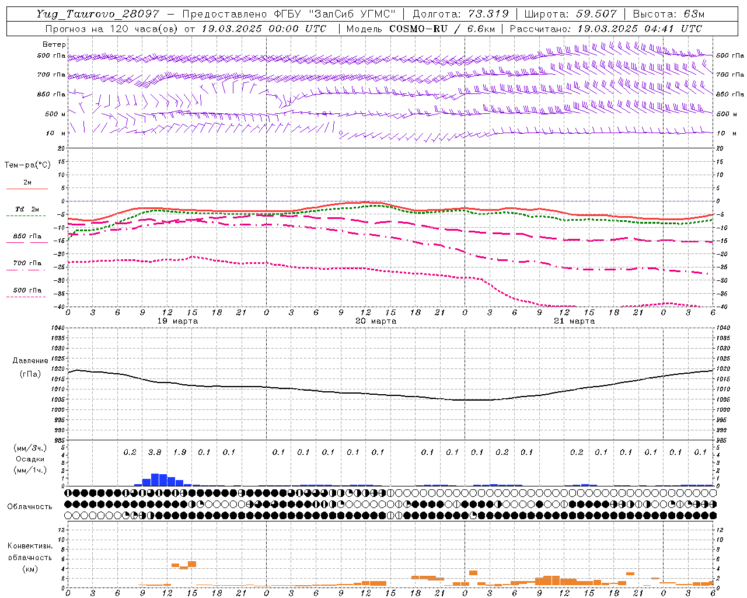The width and height of the screenshot is (747, 598).
Task: Click the Тем-ра(°C) panel label
Action: point(27,165)
